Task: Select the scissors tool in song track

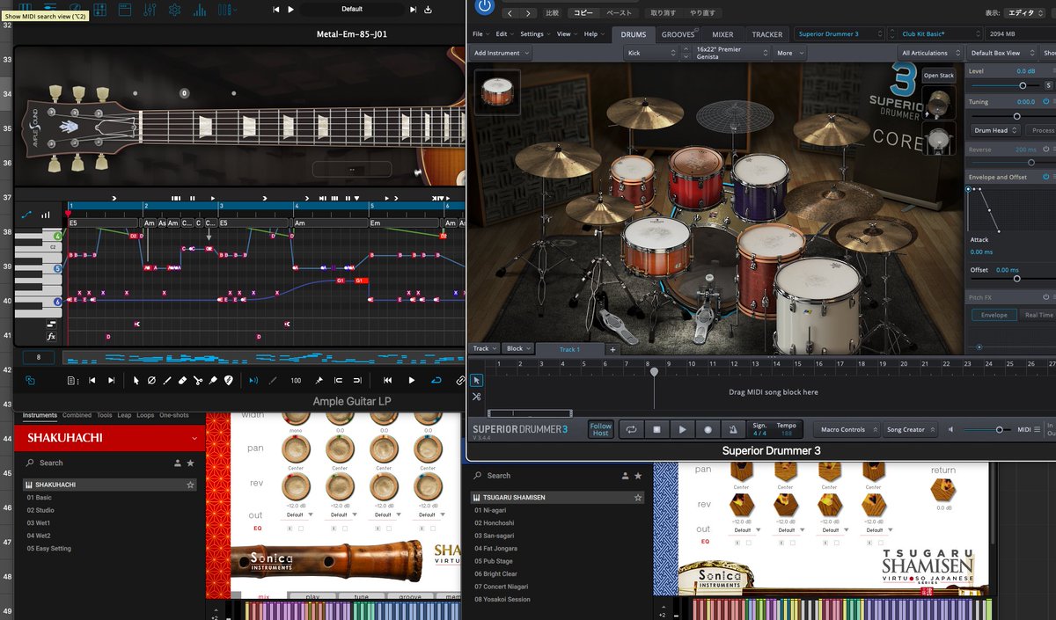Action: pyautogui.click(x=476, y=397)
